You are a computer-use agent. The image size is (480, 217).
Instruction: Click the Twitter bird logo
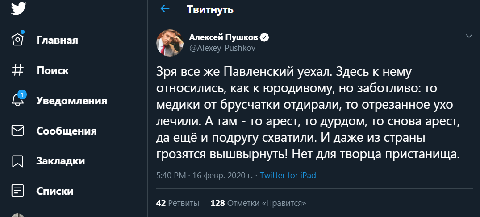tap(18, 8)
